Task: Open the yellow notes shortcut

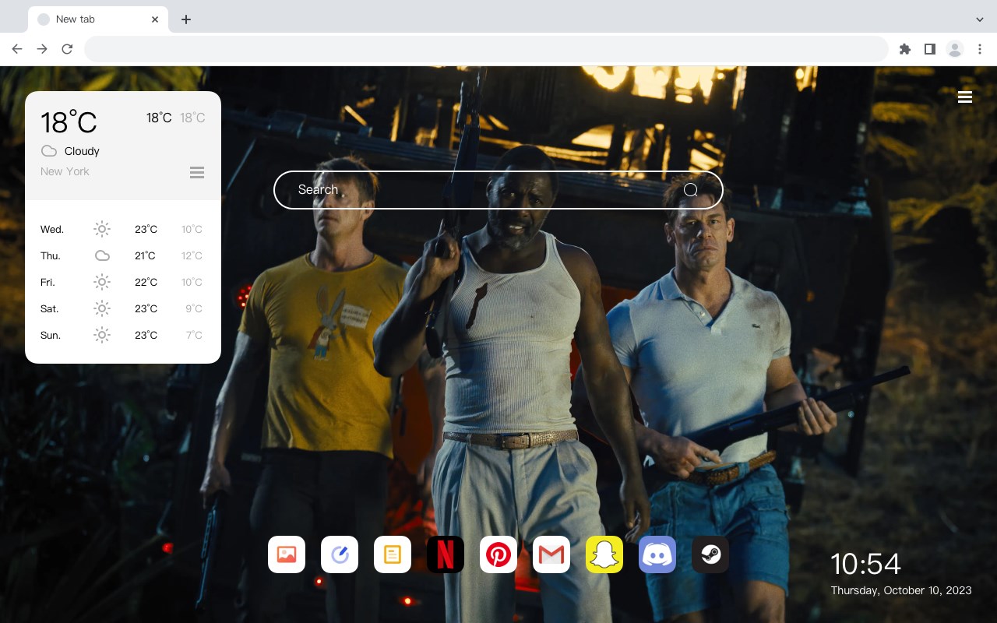Action: click(393, 554)
